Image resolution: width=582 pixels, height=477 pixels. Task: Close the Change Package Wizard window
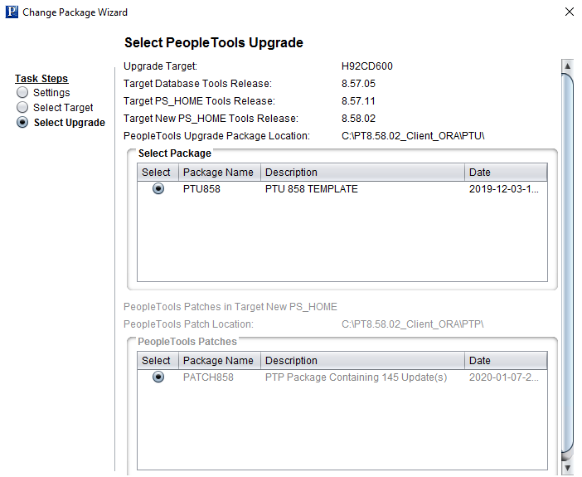click(x=569, y=12)
